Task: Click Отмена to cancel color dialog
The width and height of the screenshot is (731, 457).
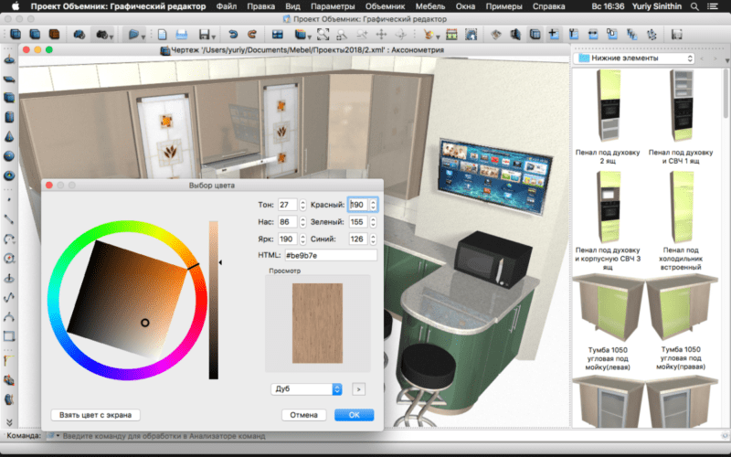Action: click(x=303, y=415)
